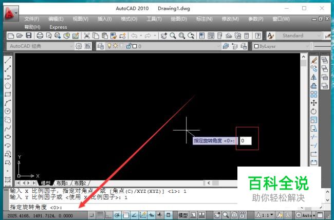Open the Layer Properties Manager icon
Image resolution: width=334 pixels, height=220 pixels.
click(x=101, y=46)
